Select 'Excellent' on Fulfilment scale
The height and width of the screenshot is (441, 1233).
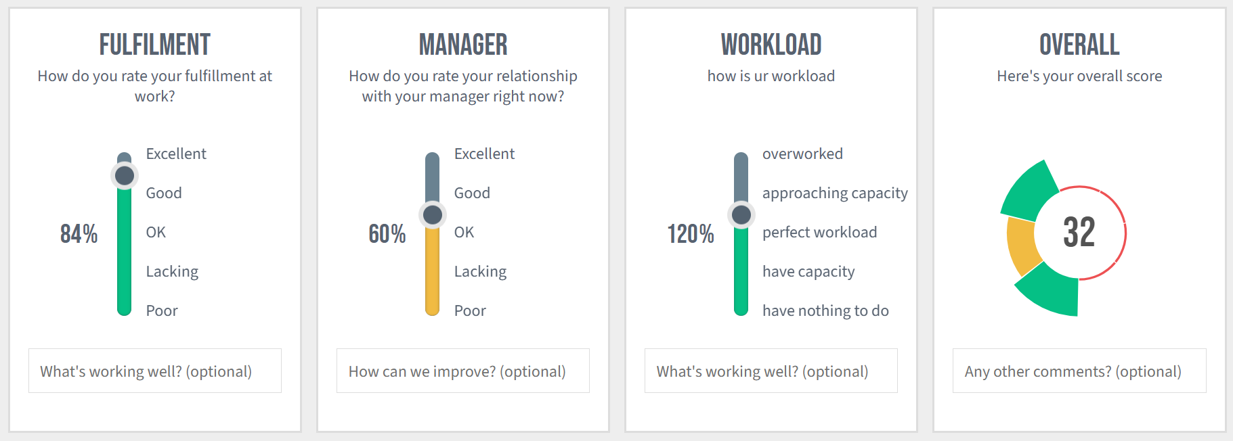coord(176,154)
